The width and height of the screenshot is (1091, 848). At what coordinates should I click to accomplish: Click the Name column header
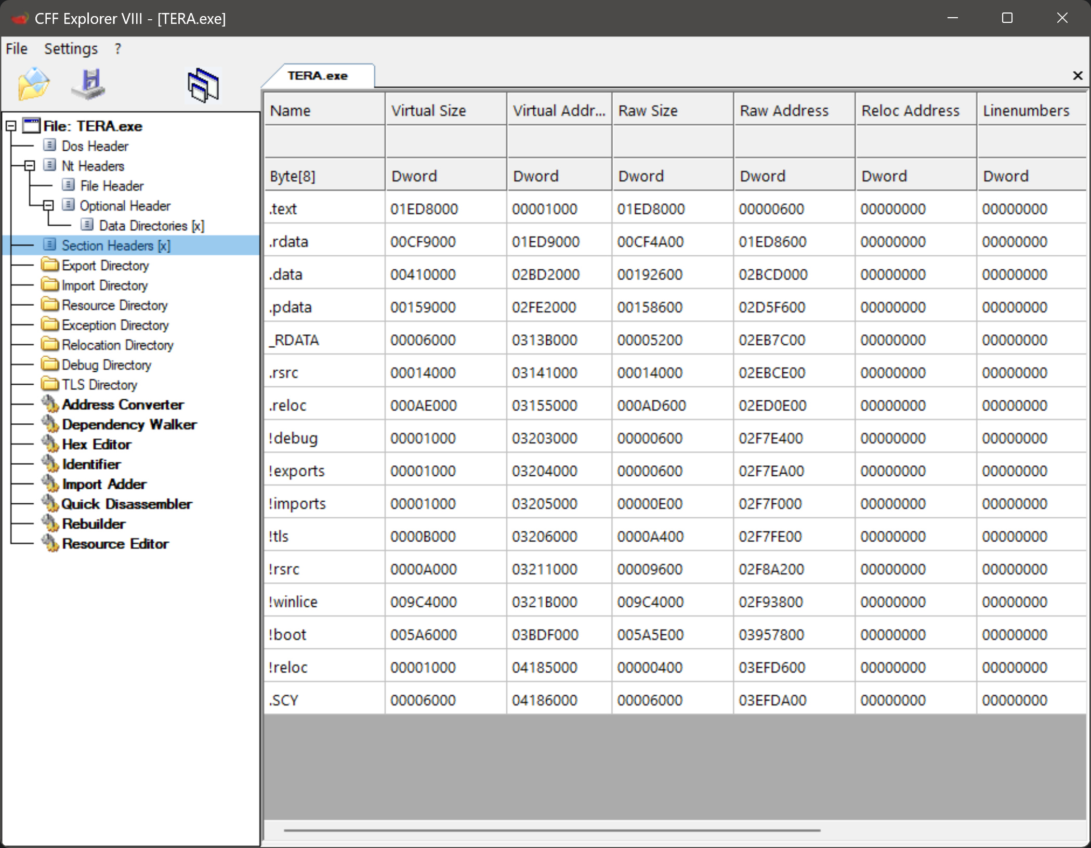pos(325,110)
